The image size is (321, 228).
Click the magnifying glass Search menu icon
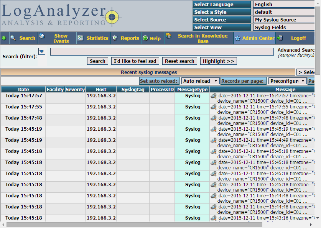(x=13, y=38)
